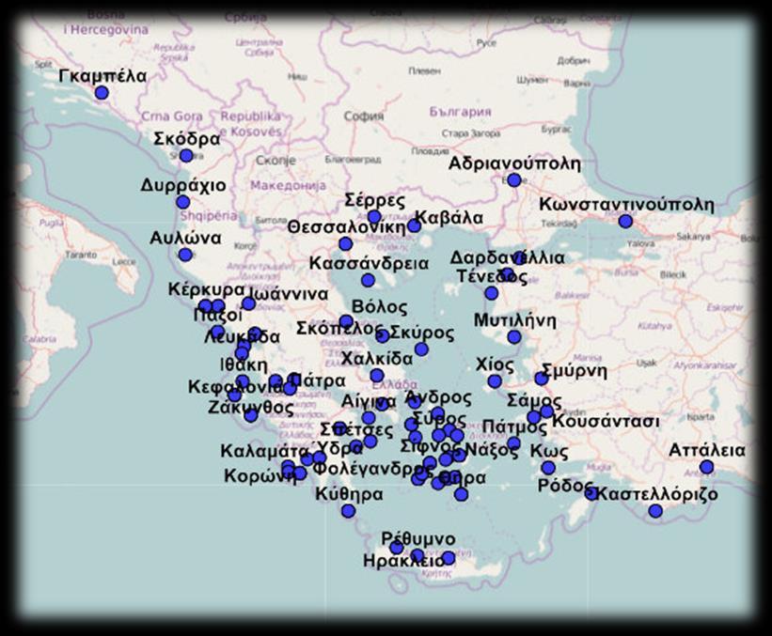Select the Φολέγανδρος label

[x=372, y=469]
